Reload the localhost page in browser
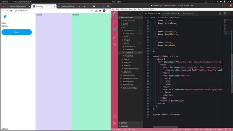Viewport: 233px width, 131px height. tap(11, 11)
